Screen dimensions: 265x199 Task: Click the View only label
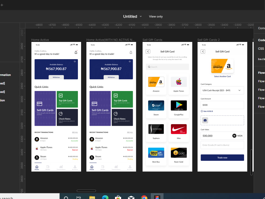point(156,16)
